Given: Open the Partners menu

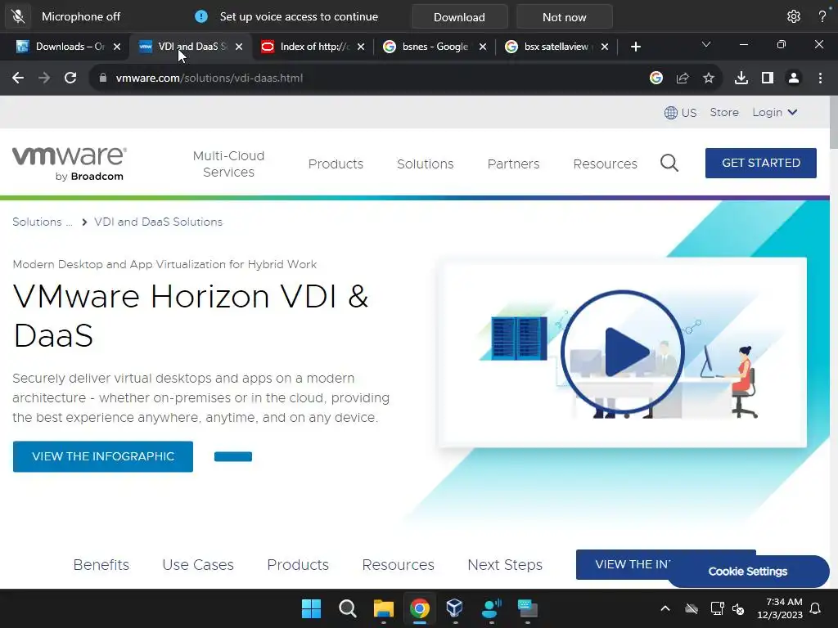Looking at the screenshot, I should point(514,164).
